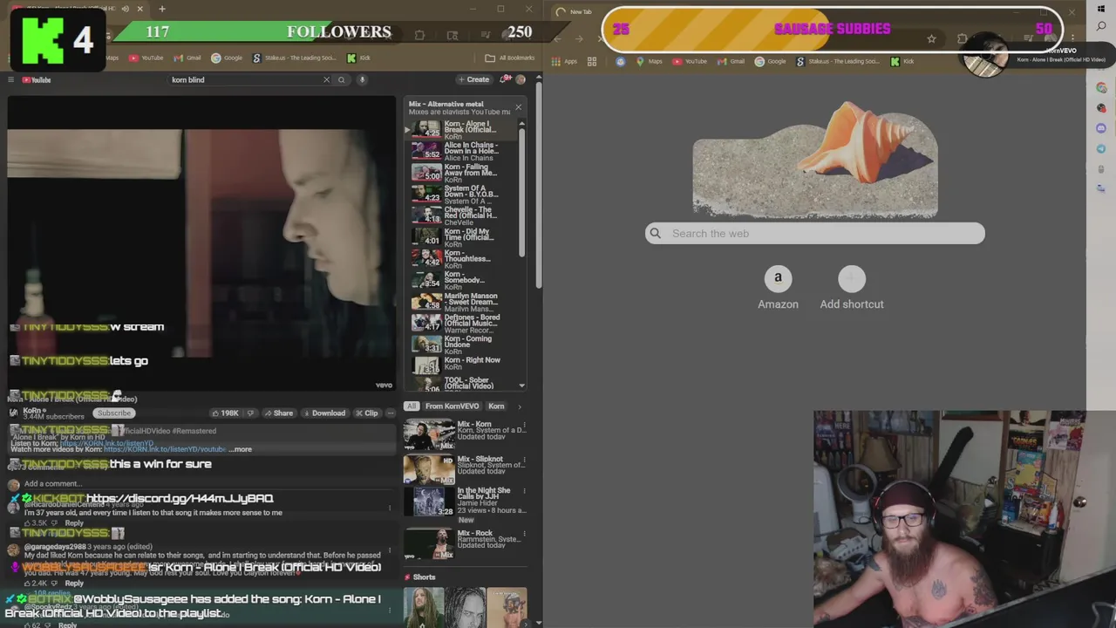
Task: Create a Clip of this video
Action: click(x=367, y=413)
